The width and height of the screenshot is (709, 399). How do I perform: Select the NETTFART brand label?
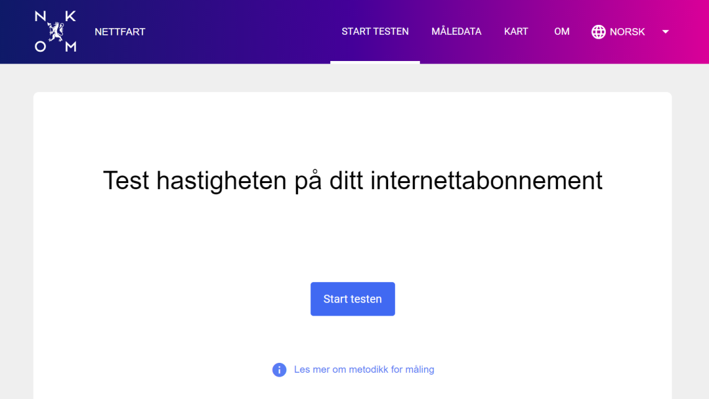(x=119, y=31)
